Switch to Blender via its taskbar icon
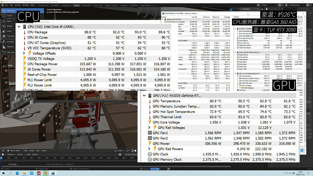Image resolution: width=313 pixels, height=176 pixels. coord(46,173)
